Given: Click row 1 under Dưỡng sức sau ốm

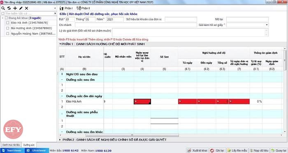Looking at the screenshot, I should pyautogui.click(x=170, y=85).
